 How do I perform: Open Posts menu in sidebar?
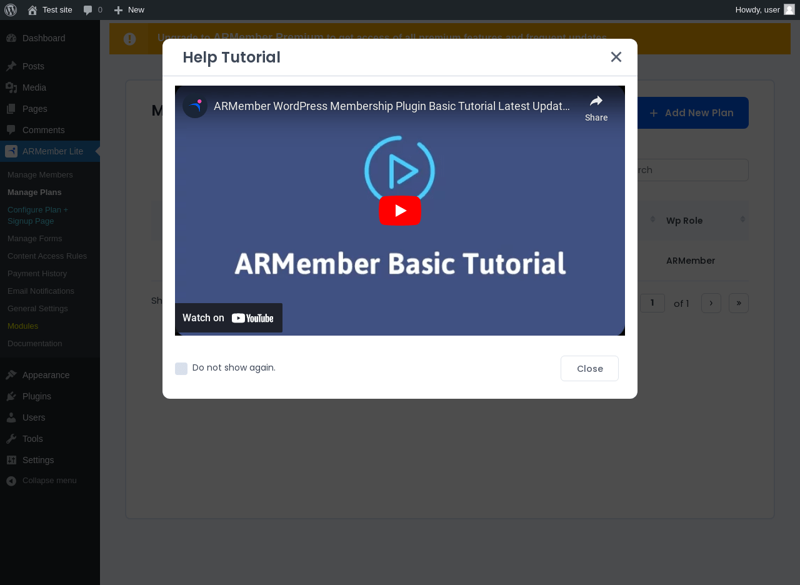click(x=50, y=66)
